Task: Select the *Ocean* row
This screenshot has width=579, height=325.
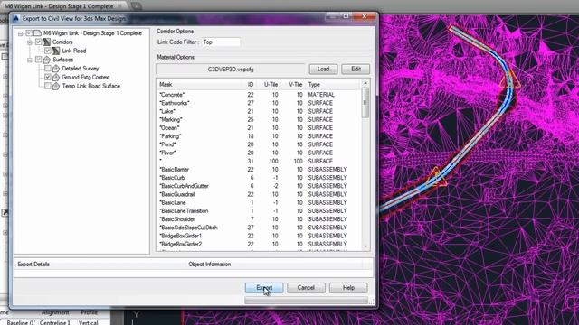Action: (x=260, y=128)
